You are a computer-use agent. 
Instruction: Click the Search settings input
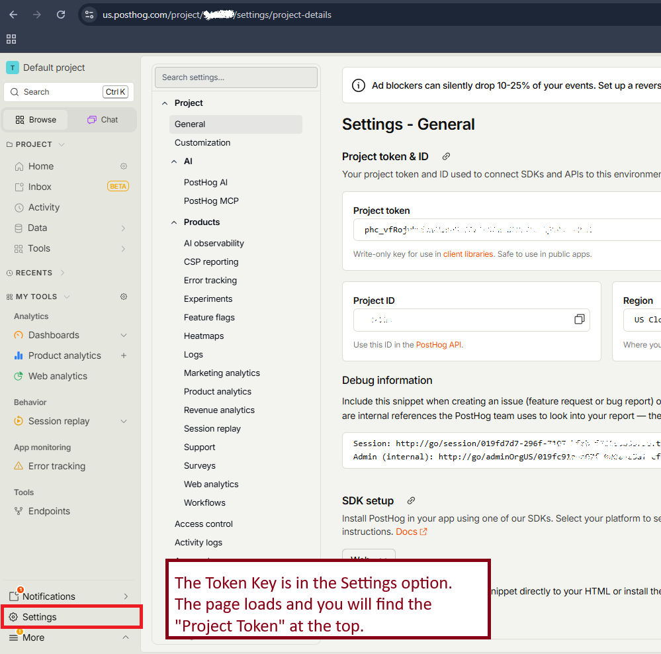[x=236, y=77]
